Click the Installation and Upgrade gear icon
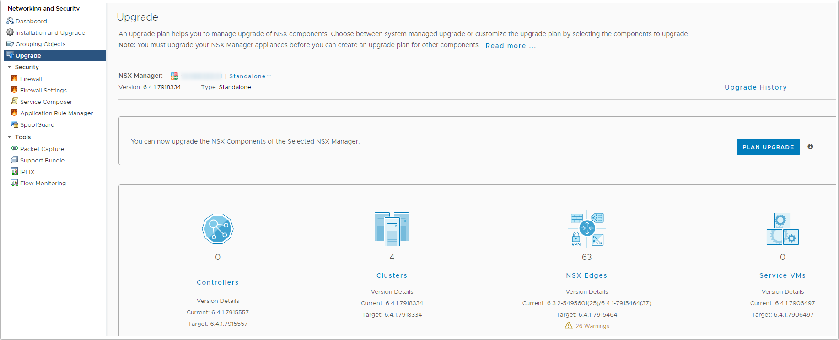This screenshot has width=839, height=340. [10, 32]
